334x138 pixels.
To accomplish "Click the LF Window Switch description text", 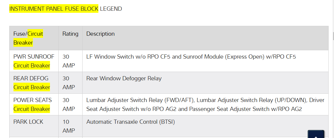I will [191, 57].
